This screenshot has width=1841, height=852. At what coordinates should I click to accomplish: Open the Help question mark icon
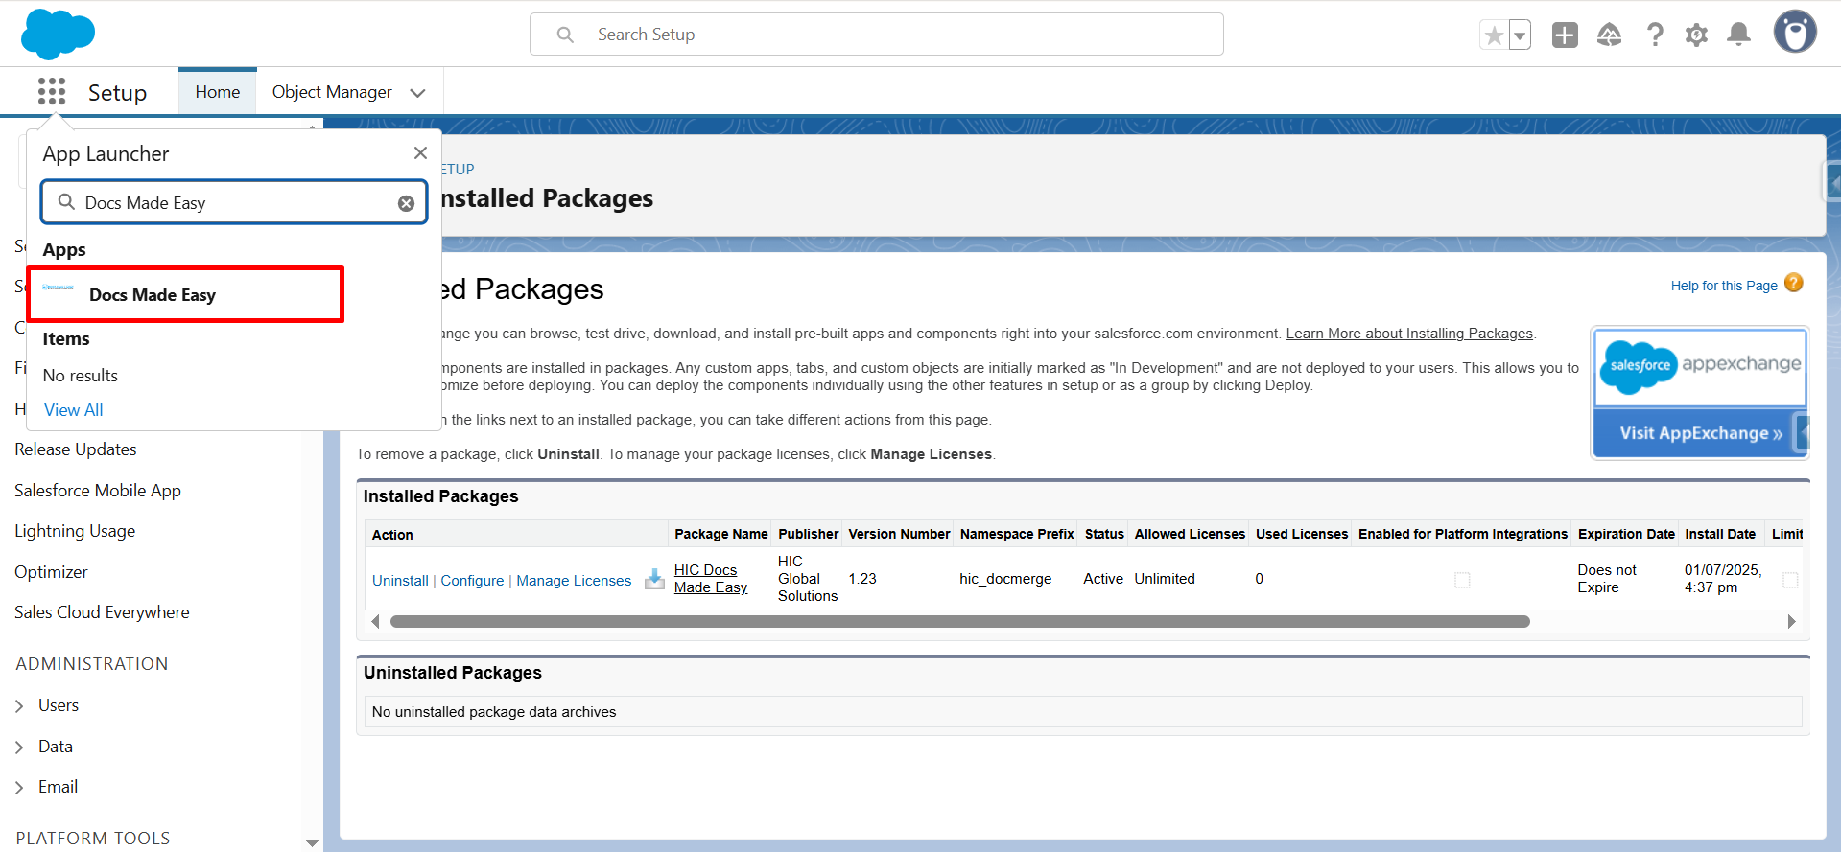(x=1655, y=35)
